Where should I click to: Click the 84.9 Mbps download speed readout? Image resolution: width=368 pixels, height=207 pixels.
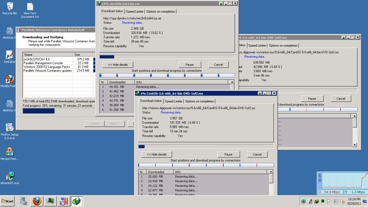pos(330,192)
